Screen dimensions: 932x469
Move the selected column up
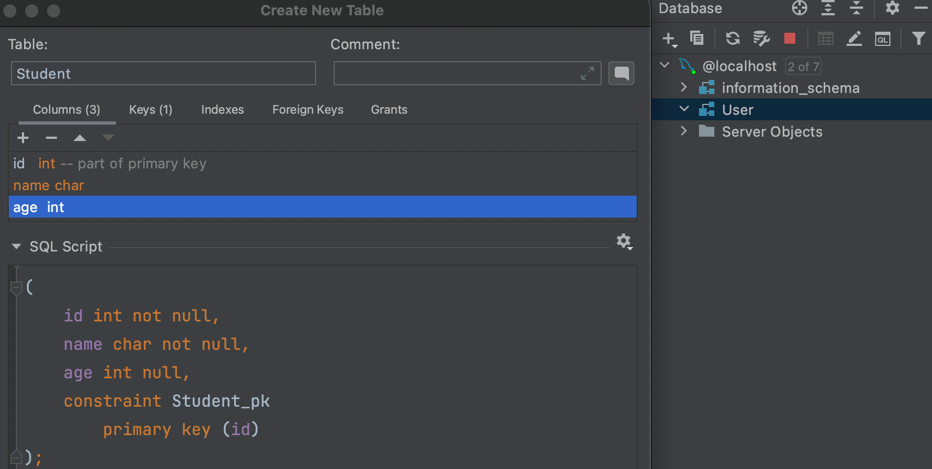click(80, 138)
